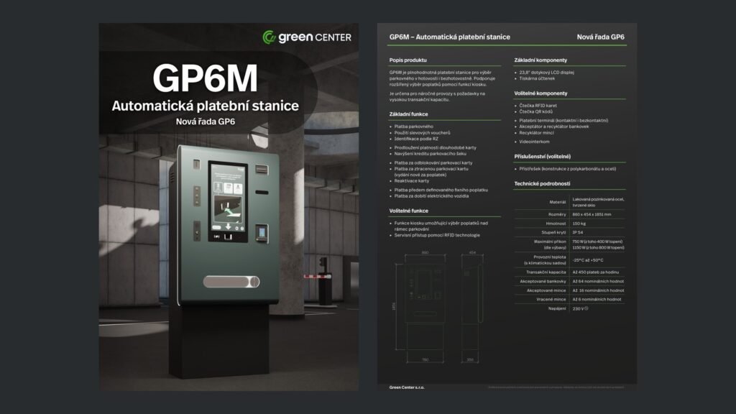Click the 'Vrácené mince' table label
Screen dimensions: 736x414
pyautogui.click(x=551, y=299)
